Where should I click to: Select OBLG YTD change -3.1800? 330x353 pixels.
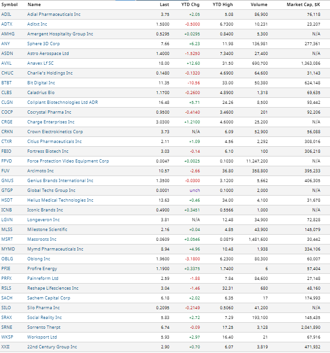coord(192,259)
